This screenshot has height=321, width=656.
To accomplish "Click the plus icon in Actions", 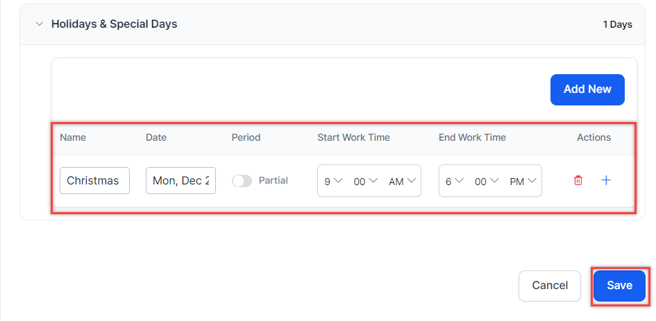I will click(606, 180).
